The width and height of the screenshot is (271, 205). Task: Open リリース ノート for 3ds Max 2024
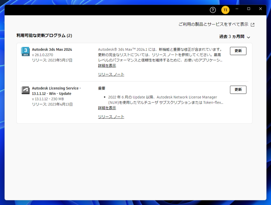tap(111, 74)
